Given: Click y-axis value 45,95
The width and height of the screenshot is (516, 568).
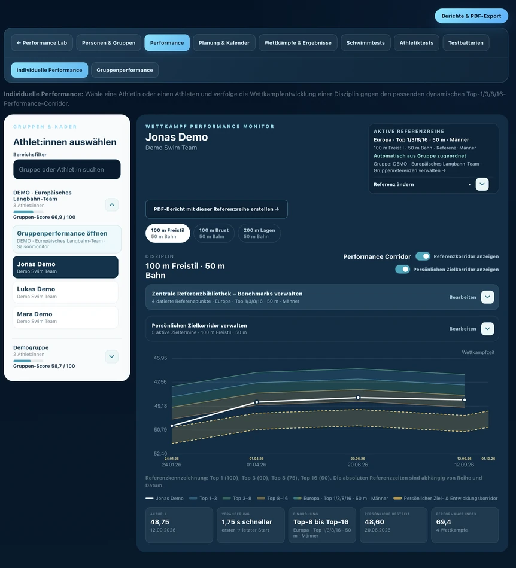Looking at the screenshot, I should pyautogui.click(x=160, y=358).
